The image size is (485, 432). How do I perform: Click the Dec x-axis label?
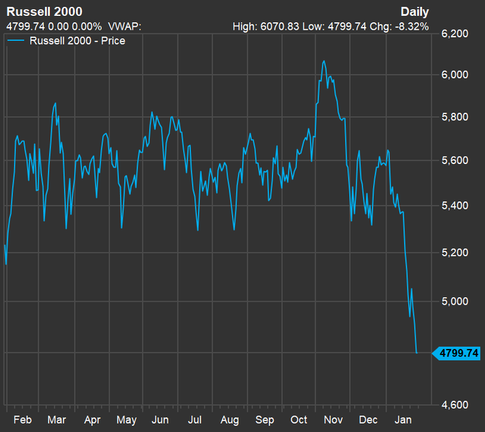368,420
